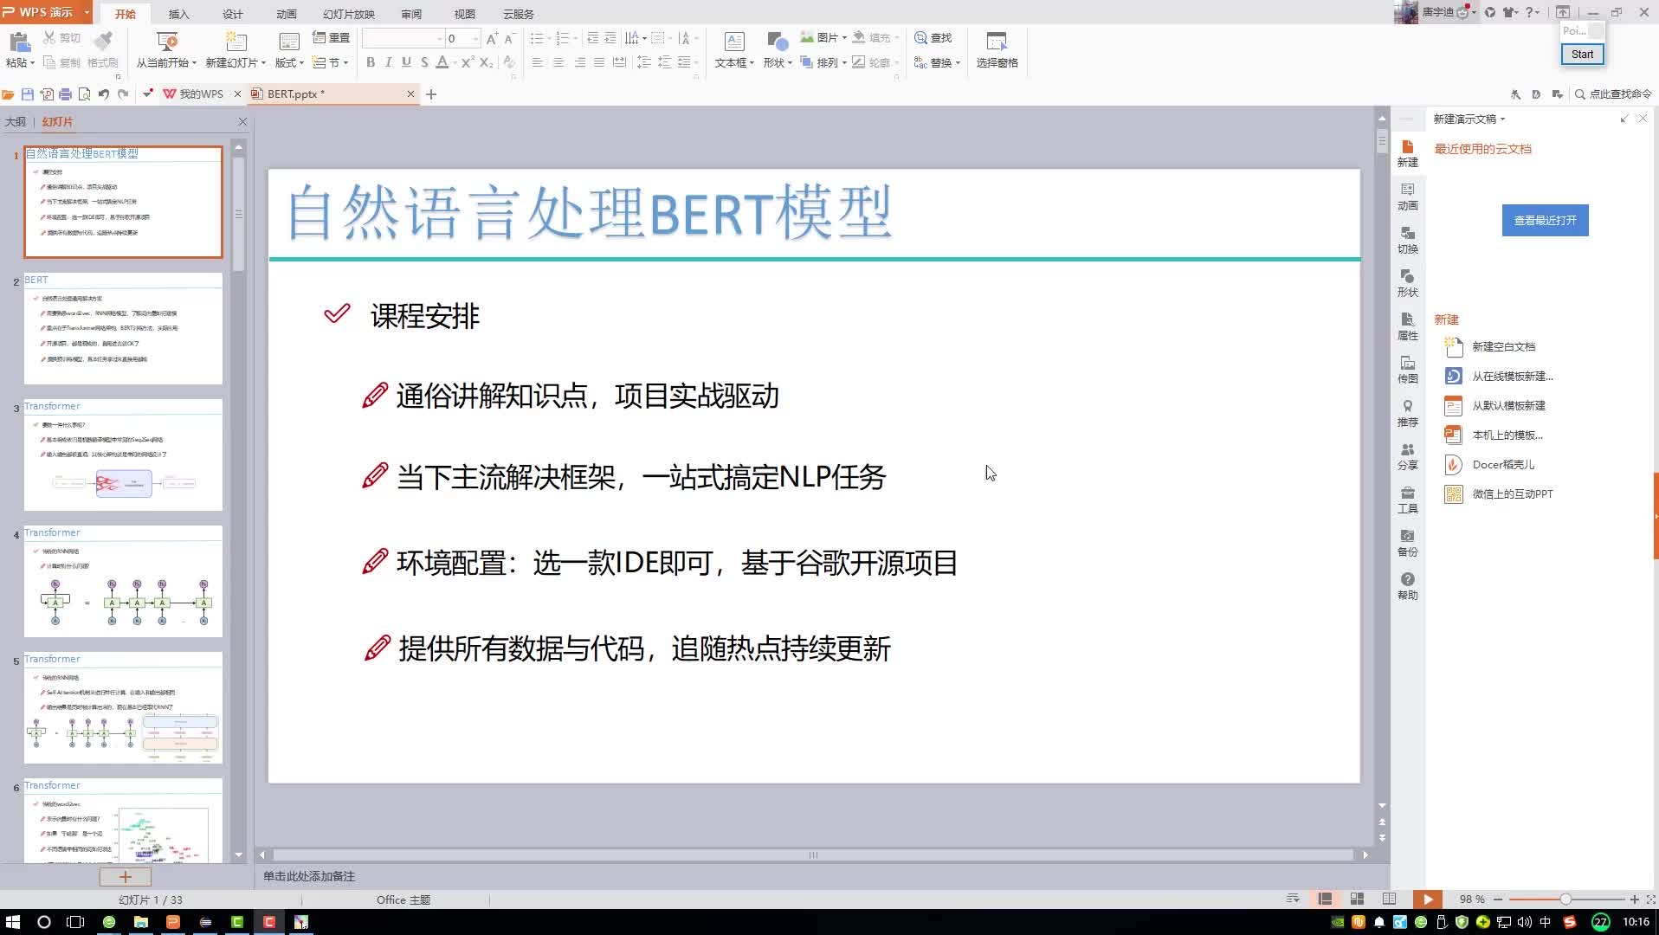
Task: Open the 分享 share side panel icon
Action: click(x=1407, y=456)
